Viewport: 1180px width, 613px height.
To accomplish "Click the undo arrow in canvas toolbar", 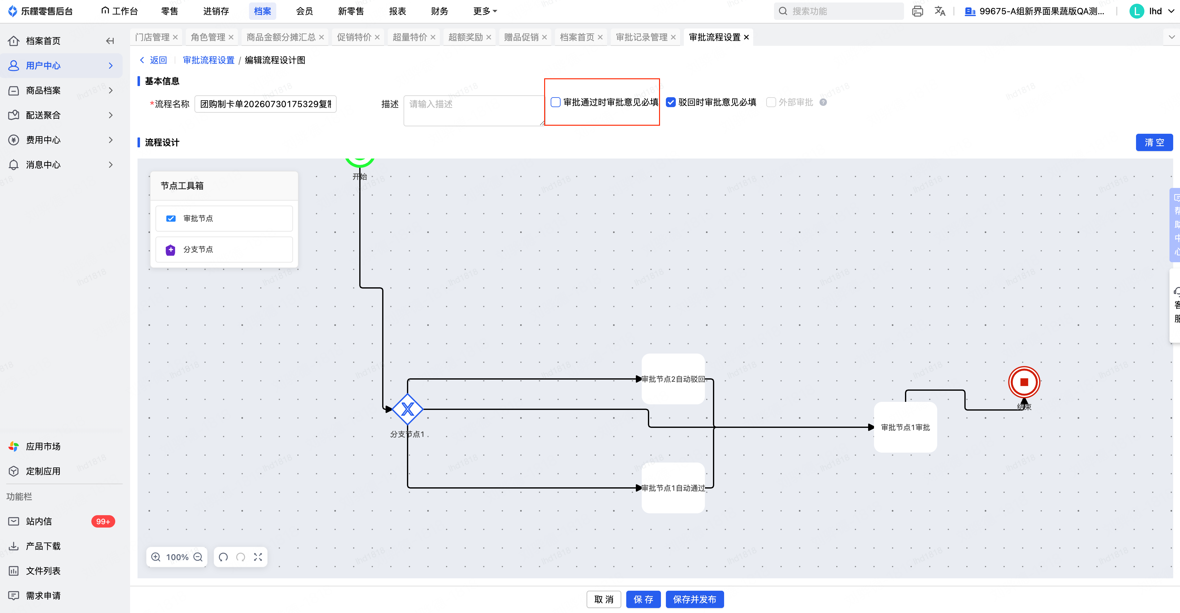I will click(223, 557).
